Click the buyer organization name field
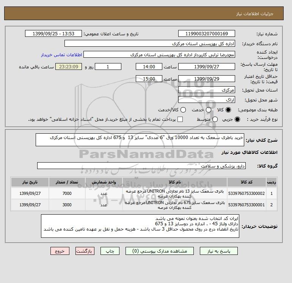The width and height of the screenshot is (292, 283). pyautogui.click(x=150, y=43)
